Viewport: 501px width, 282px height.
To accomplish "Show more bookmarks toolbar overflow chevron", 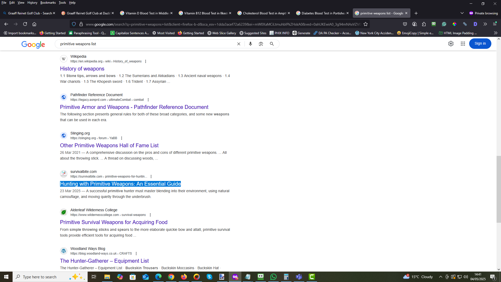I will (x=496, y=33).
